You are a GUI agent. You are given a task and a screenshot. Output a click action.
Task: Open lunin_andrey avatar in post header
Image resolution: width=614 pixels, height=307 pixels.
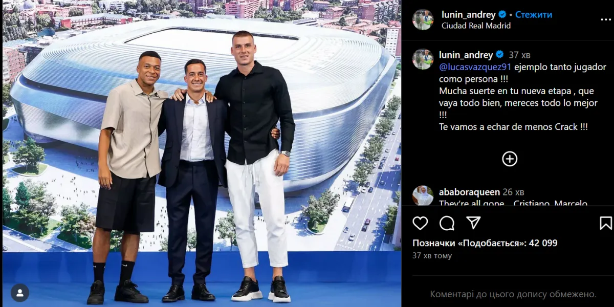click(x=423, y=19)
